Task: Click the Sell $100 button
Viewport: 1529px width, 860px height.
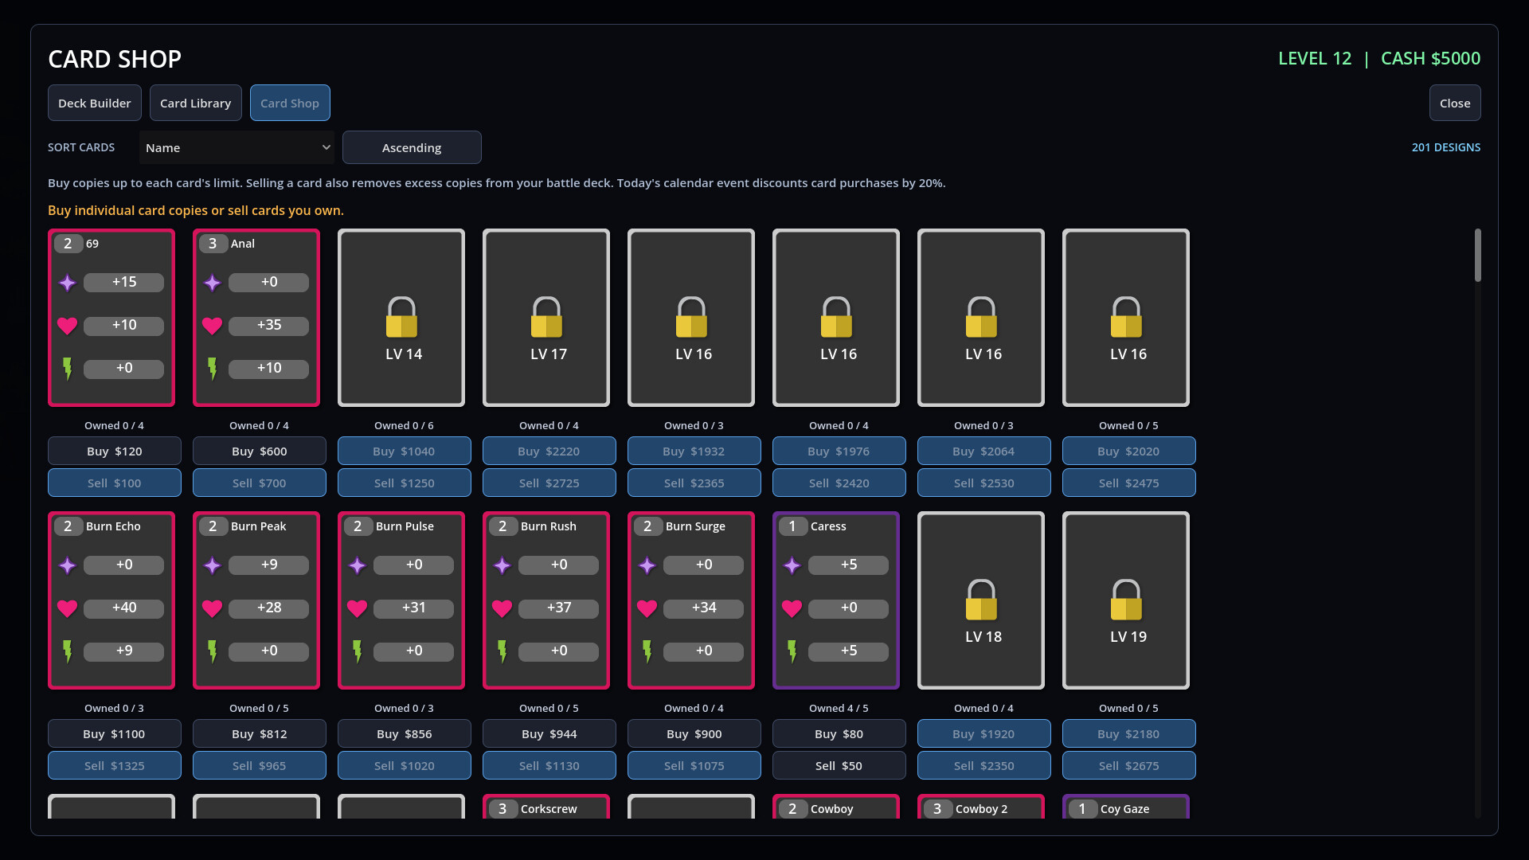Action: click(x=115, y=483)
